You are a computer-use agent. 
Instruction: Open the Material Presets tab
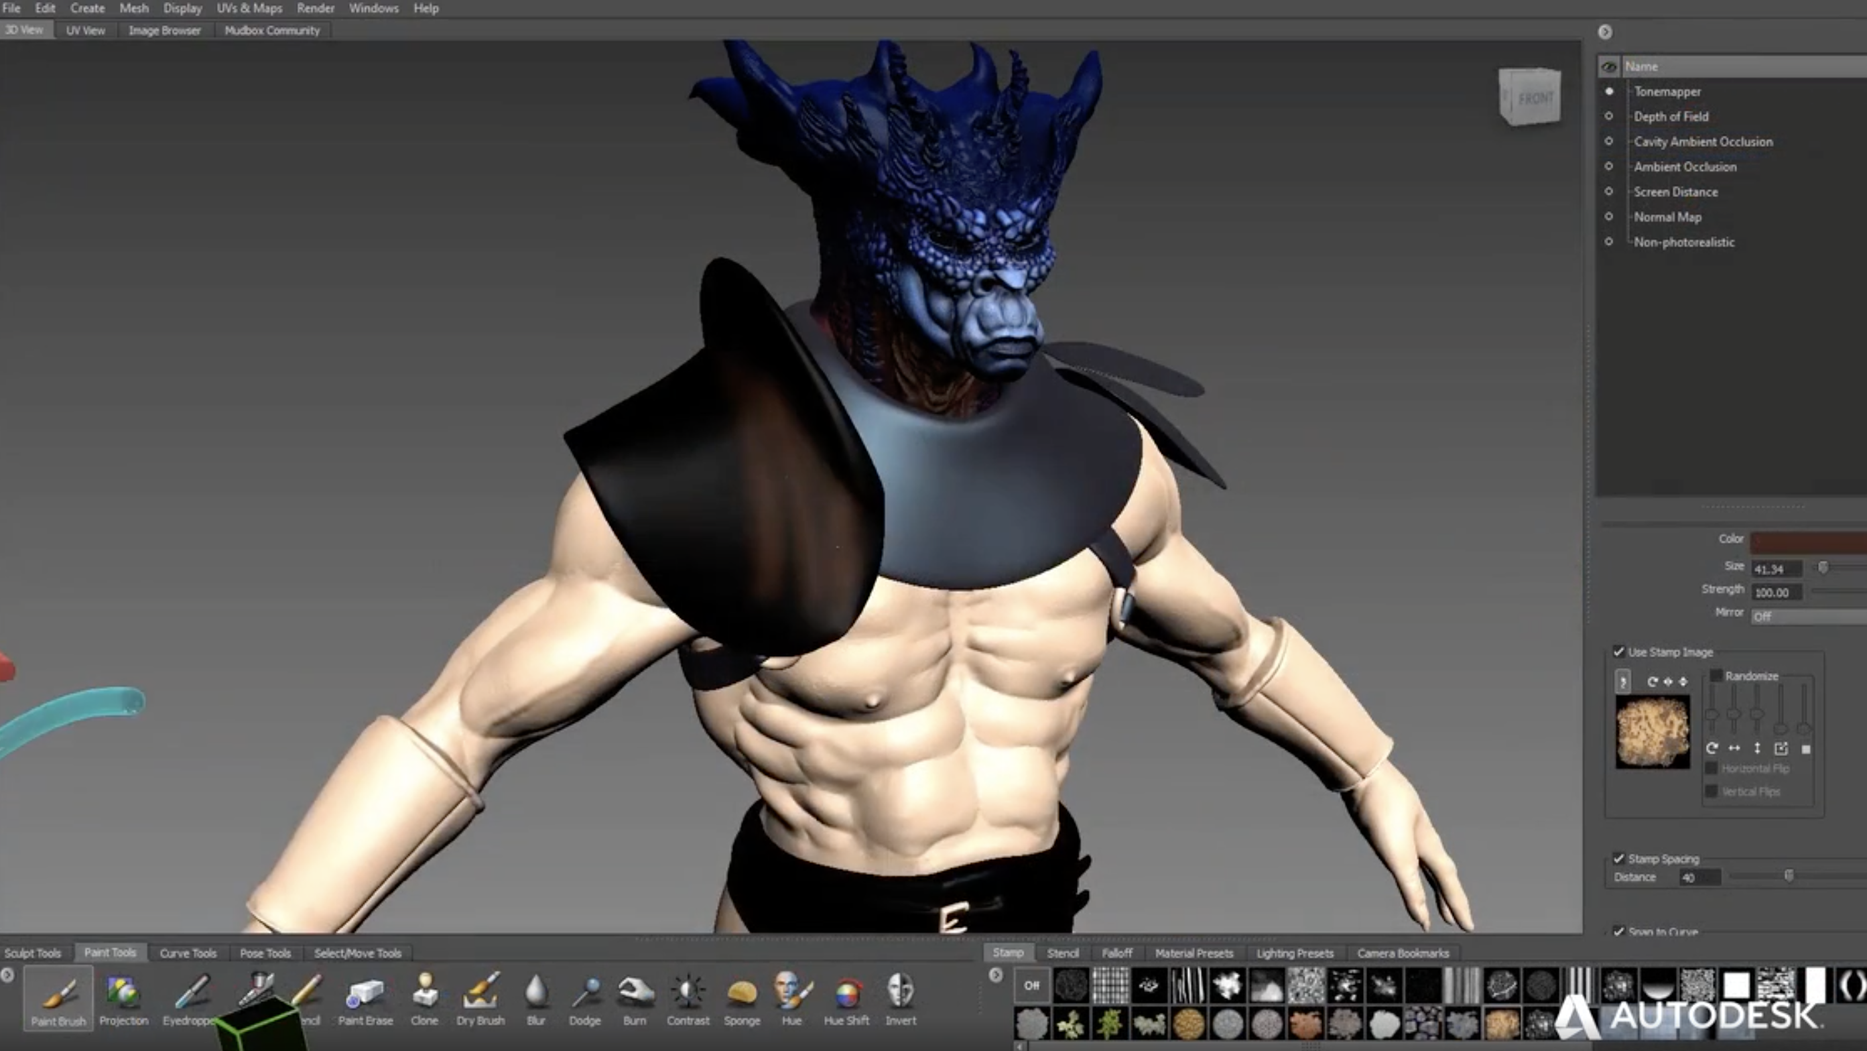pos(1194,953)
